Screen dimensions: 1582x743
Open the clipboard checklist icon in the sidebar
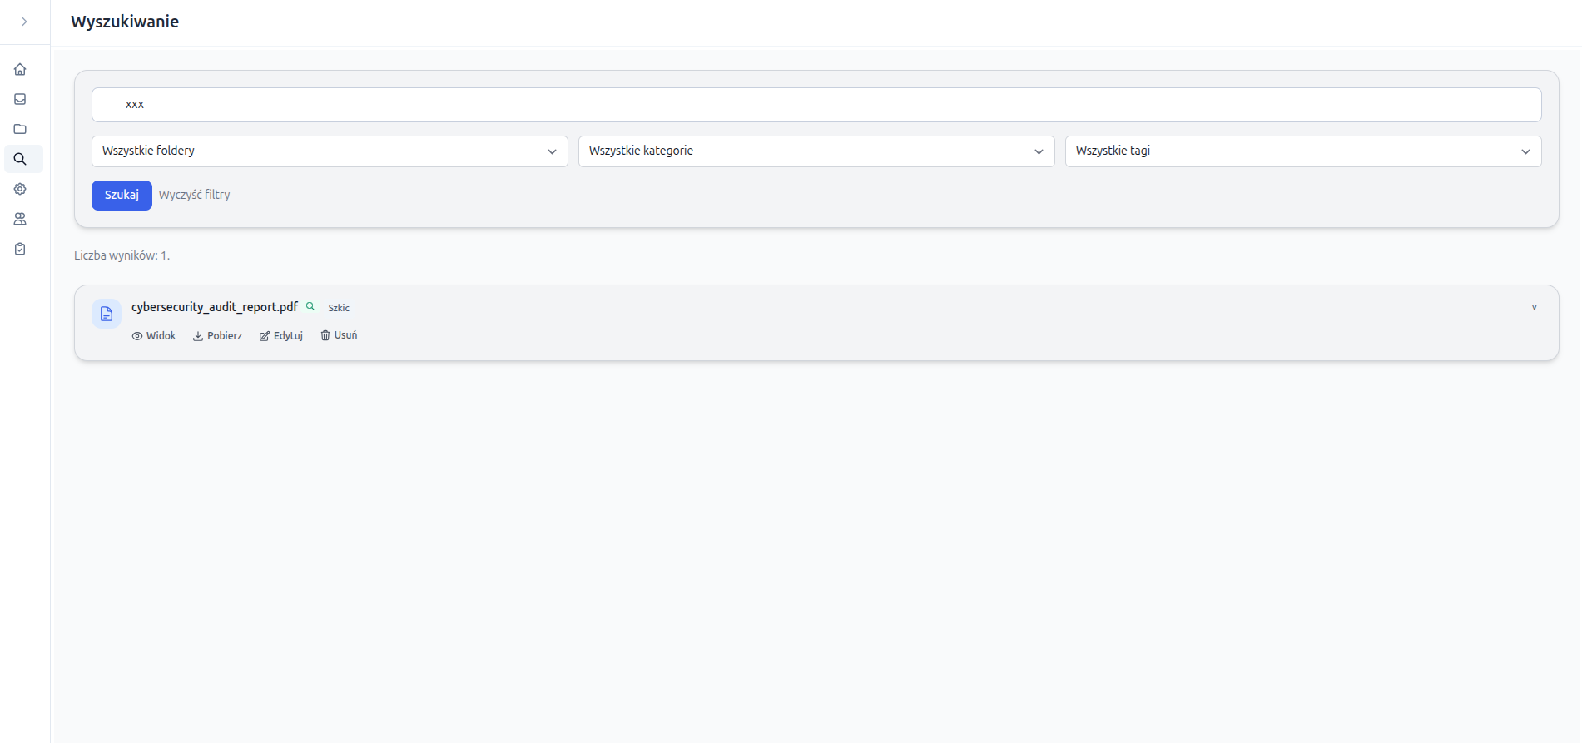20,249
